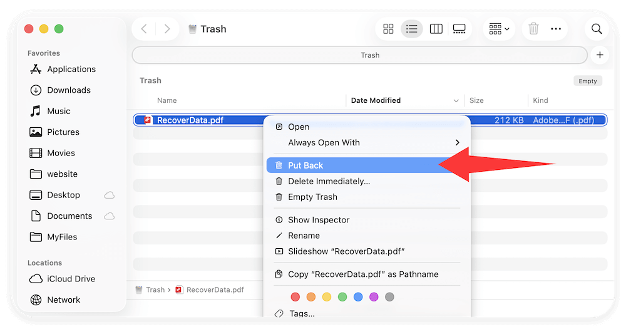
Task: Sort by the Date Modified column header
Action: click(376, 100)
